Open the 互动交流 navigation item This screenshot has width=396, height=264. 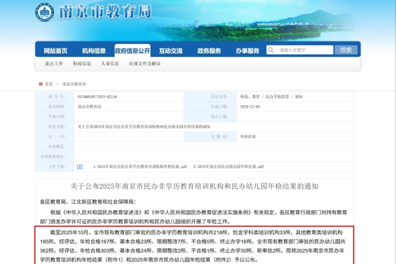171,51
